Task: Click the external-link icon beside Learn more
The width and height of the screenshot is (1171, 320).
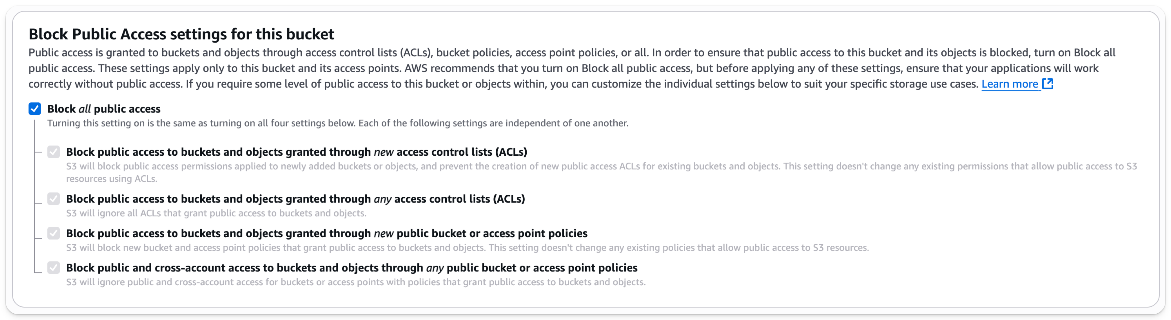Action: point(1048,84)
